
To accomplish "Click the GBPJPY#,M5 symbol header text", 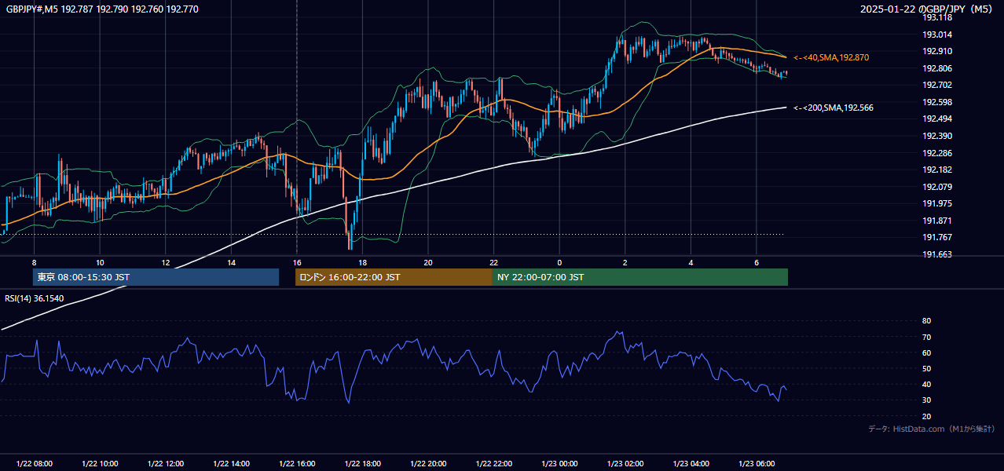I will pyautogui.click(x=102, y=9).
